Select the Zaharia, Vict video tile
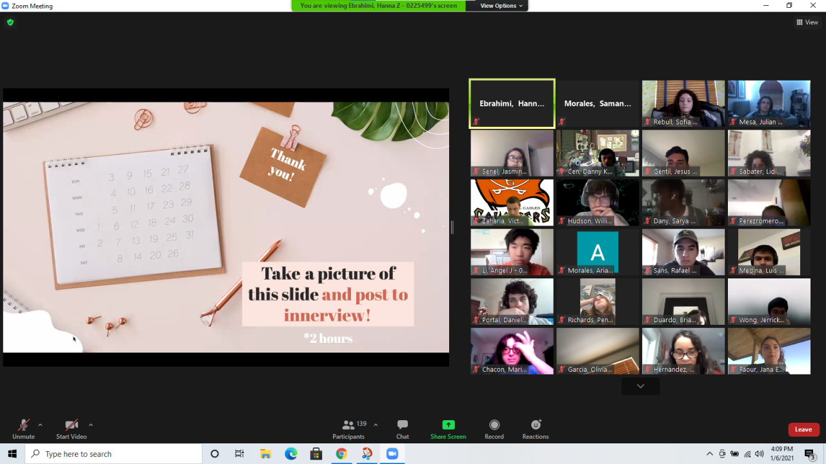This screenshot has width=826, height=464. coord(512,202)
